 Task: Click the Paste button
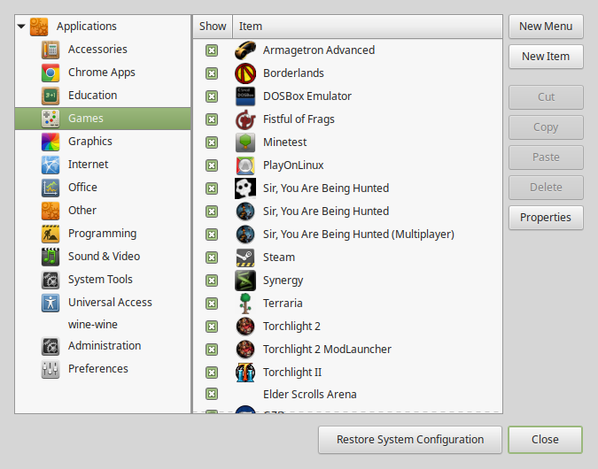pos(546,157)
